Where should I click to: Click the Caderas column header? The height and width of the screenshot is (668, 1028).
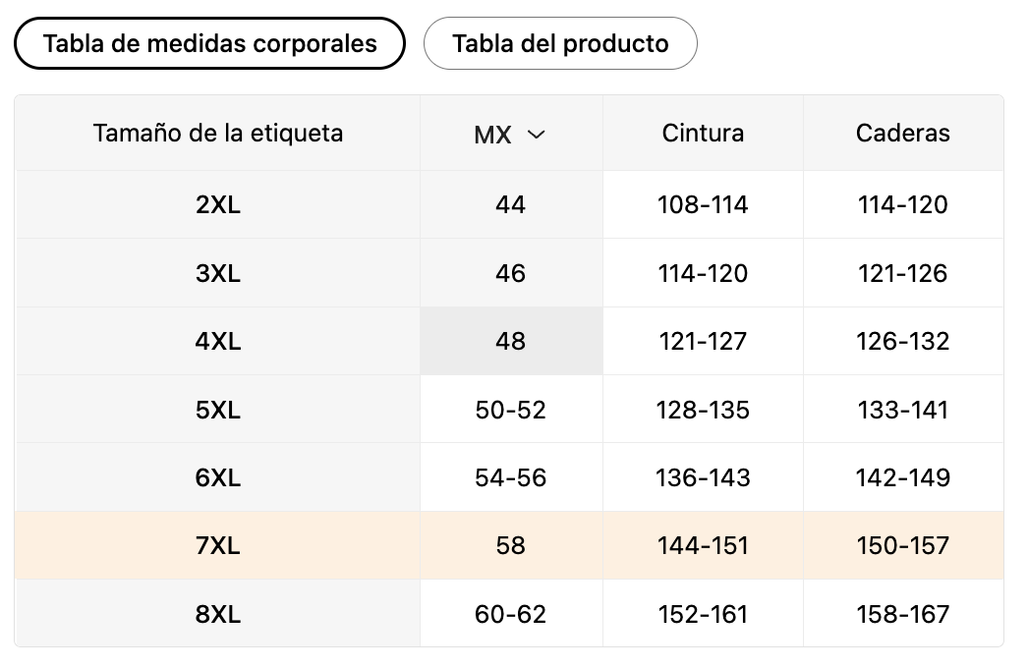pyautogui.click(x=903, y=133)
